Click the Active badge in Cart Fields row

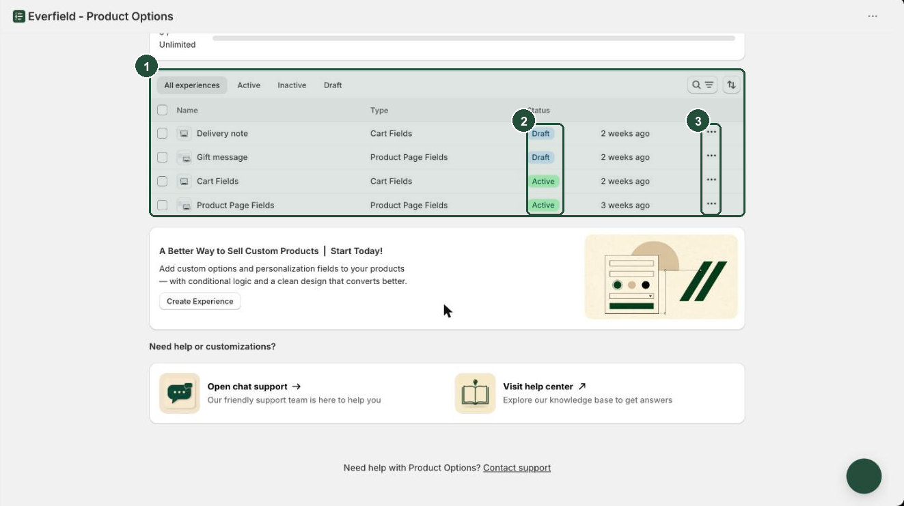tap(543, 182)
